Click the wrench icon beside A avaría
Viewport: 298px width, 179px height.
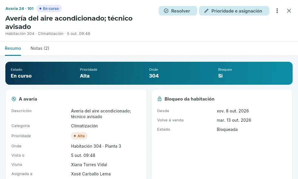14,99
